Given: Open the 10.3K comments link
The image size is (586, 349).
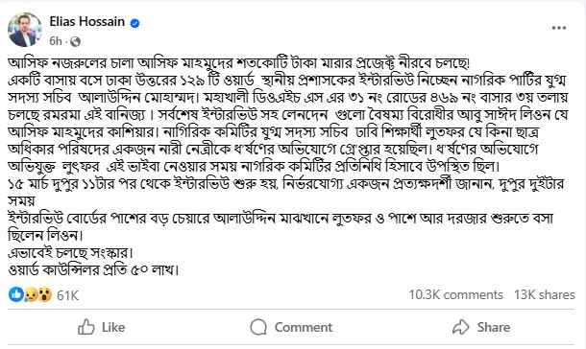Looking at the screenshot, I should [455, 295].
